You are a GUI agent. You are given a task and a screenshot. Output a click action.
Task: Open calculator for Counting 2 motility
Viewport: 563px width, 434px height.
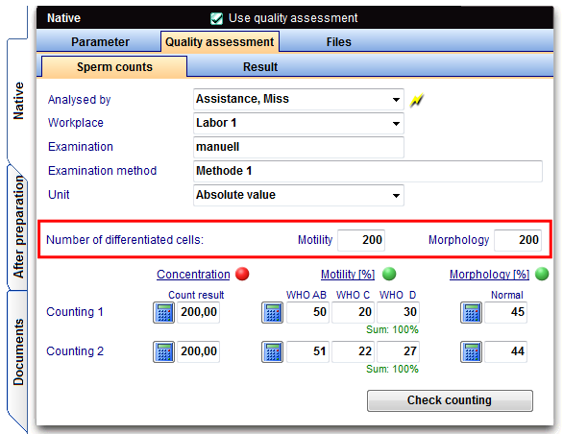point(272,351)
